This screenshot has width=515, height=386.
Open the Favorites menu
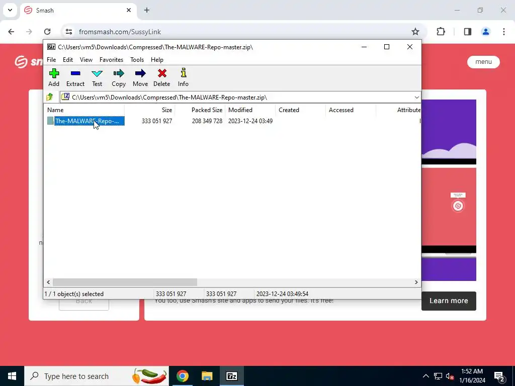pyautogui.click(x=111, y=60)
